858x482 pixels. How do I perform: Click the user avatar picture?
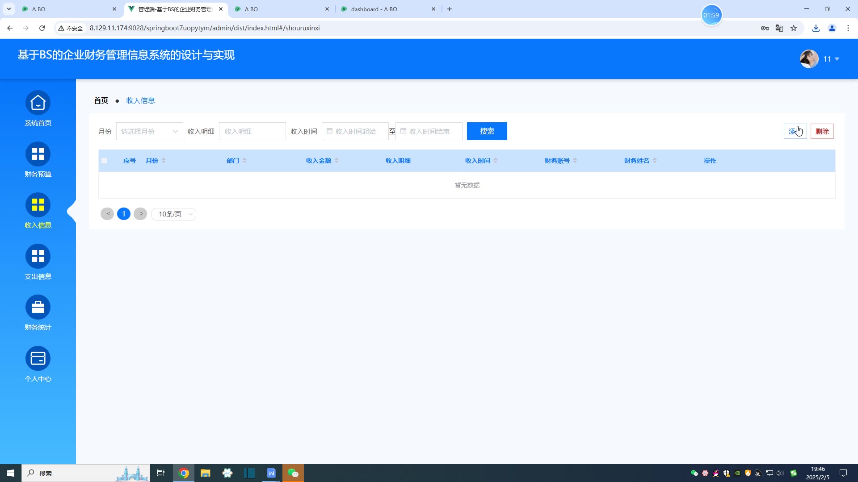click(809, 59)
